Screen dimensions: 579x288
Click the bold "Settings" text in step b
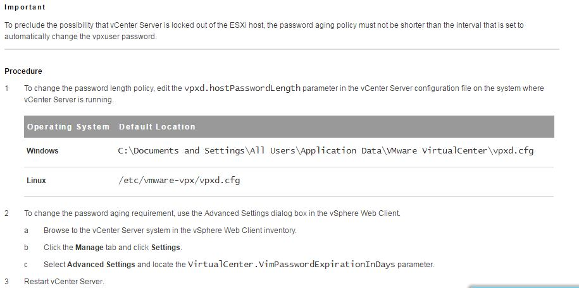tap(166, 248)
